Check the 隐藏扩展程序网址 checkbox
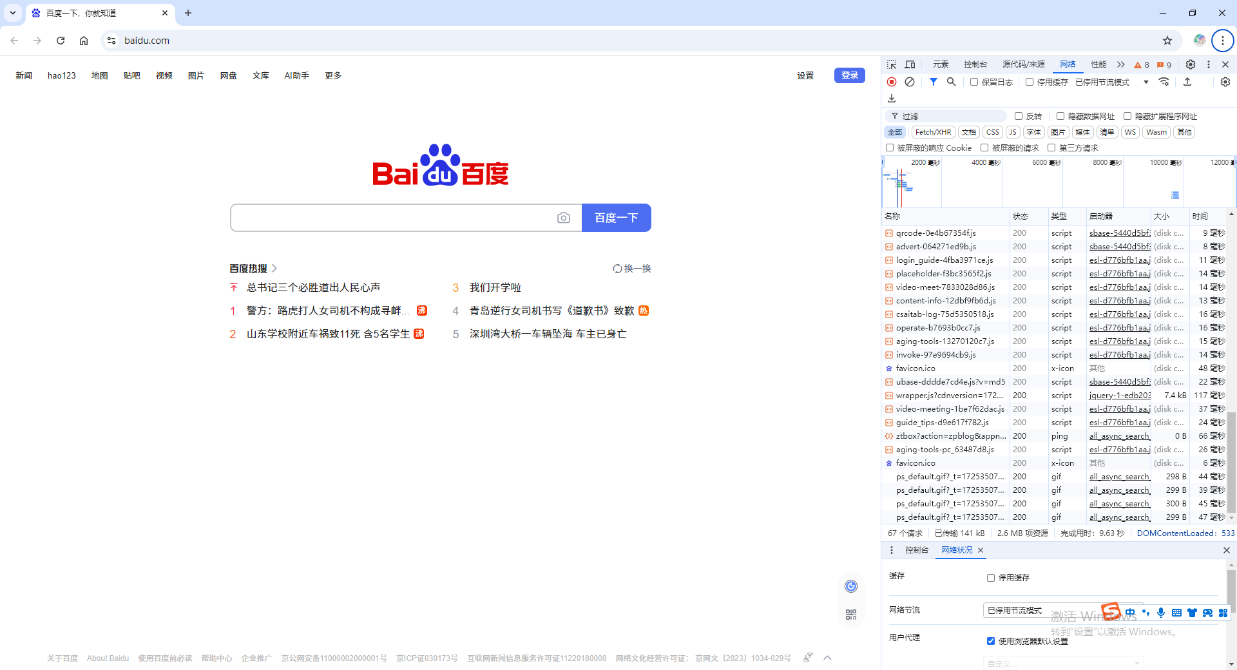Viewport: 1237px width, 670px height. pos(1127,116)
